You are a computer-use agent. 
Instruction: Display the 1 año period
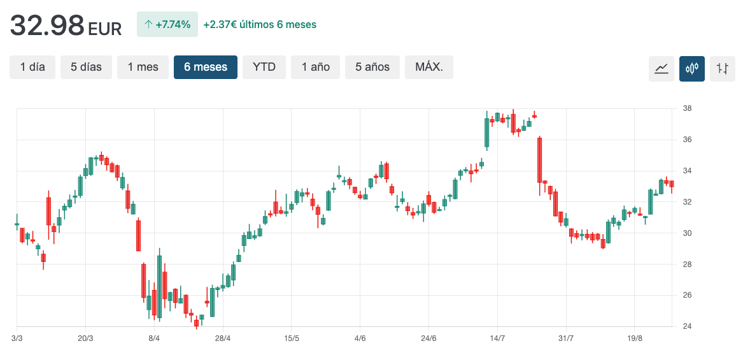(x=316, y=67)
